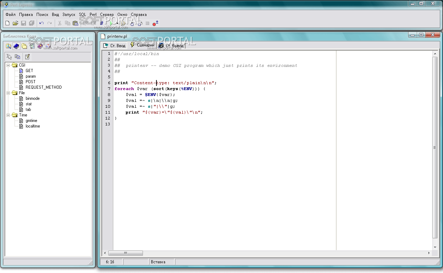Viewport: 443px width, 273px height.
Task: Click the #!/usr/local/bin line in code
Action: point(137,54)
